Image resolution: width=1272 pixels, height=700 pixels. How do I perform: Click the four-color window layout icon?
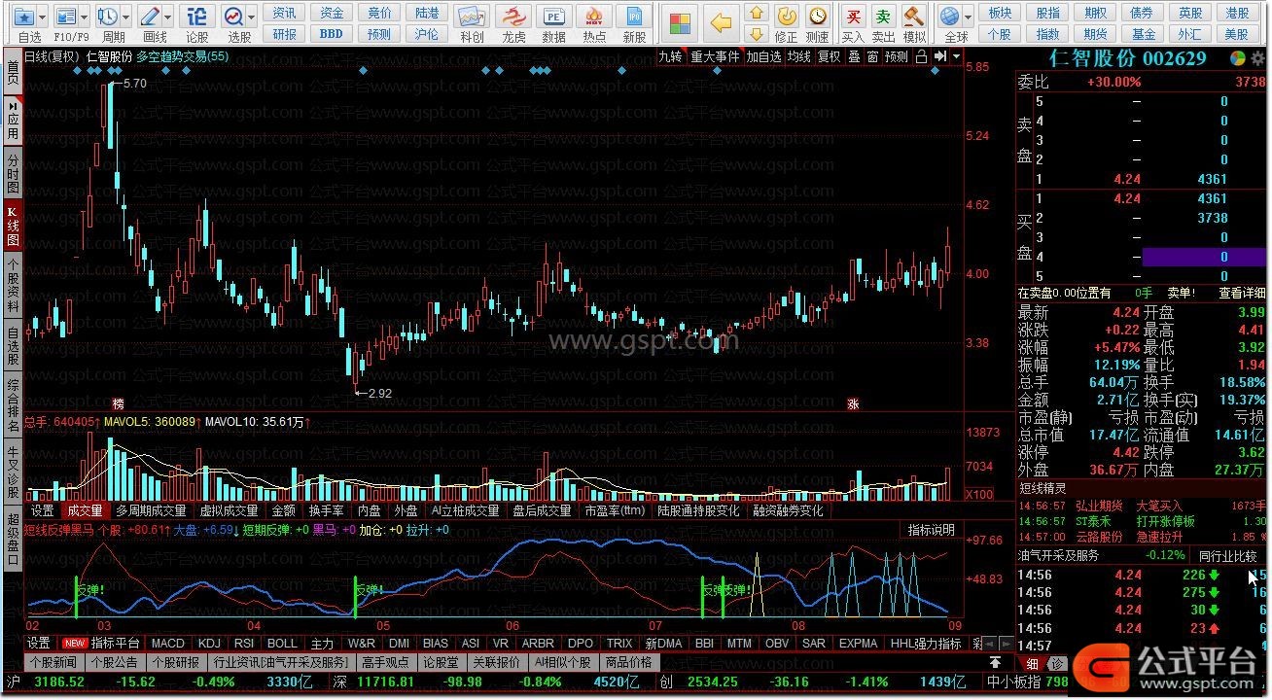(x=680, y=22)
